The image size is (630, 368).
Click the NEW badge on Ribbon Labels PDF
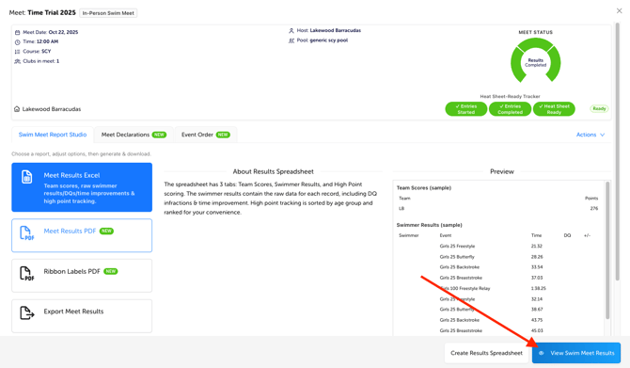coord(111,271)
